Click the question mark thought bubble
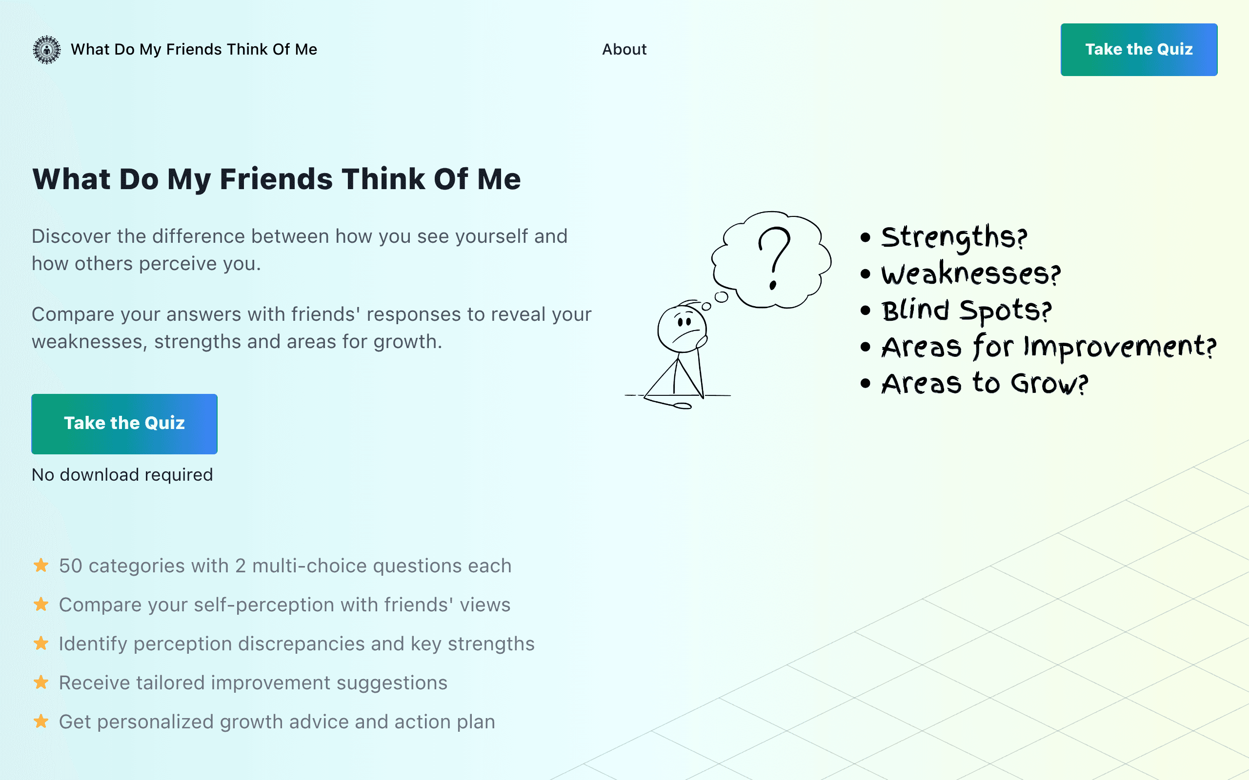 771,259
